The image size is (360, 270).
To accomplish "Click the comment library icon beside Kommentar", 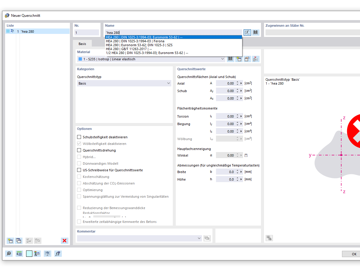I will point(207,238).
